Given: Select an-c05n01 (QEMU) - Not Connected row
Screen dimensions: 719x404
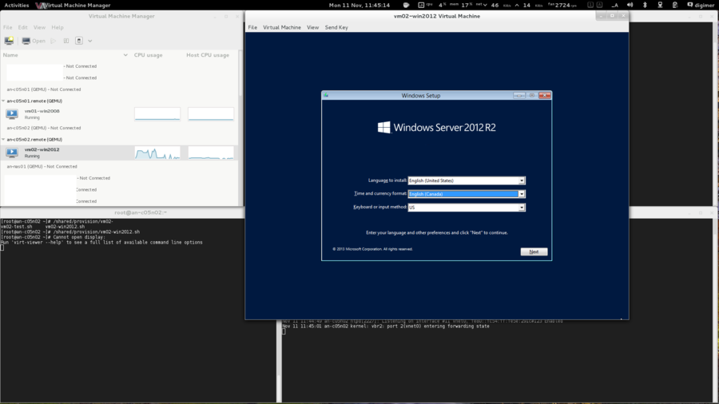Looking at the screenshot, I should (x=44, y=89).
